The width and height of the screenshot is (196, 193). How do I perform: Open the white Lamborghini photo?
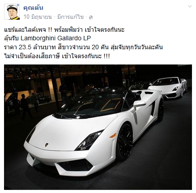98,127
